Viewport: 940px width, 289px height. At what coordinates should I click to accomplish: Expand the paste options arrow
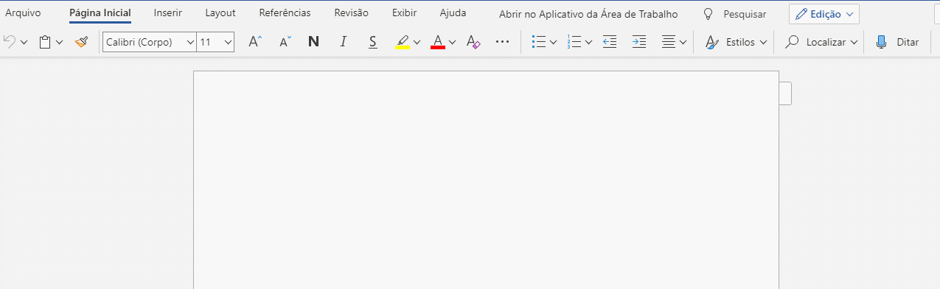(60, 43)
